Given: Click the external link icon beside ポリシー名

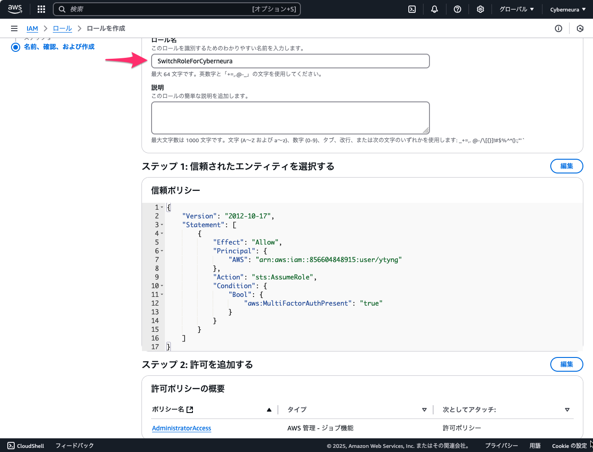Looking at the screenshot, I should (x=190, y=409).
